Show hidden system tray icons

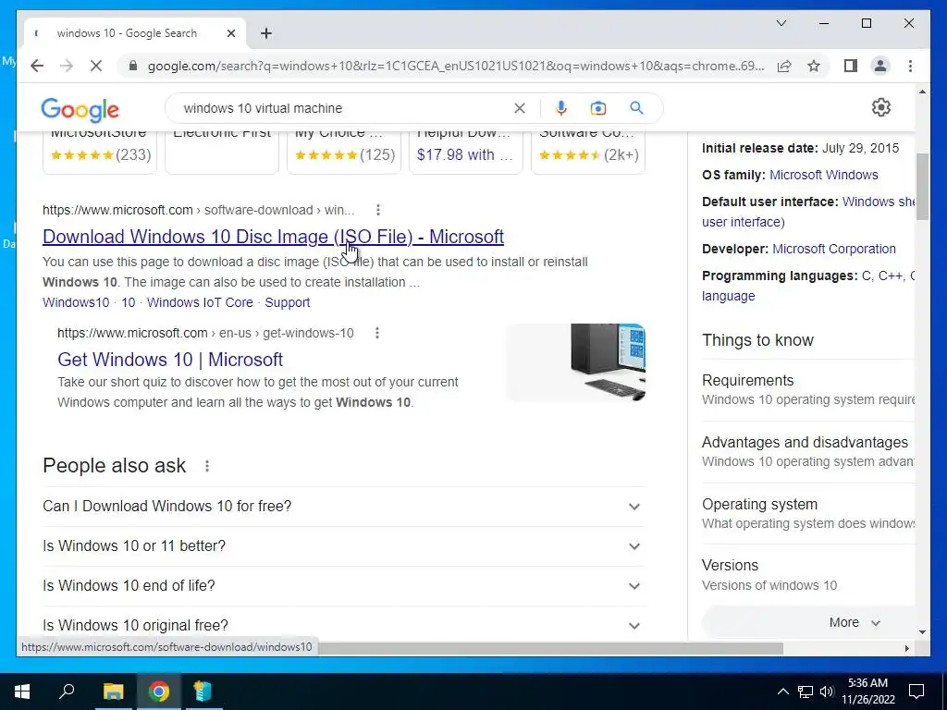point(782,692)
